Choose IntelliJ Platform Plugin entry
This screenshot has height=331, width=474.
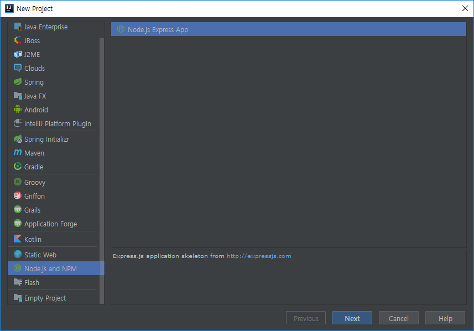(x=58, y=124)
